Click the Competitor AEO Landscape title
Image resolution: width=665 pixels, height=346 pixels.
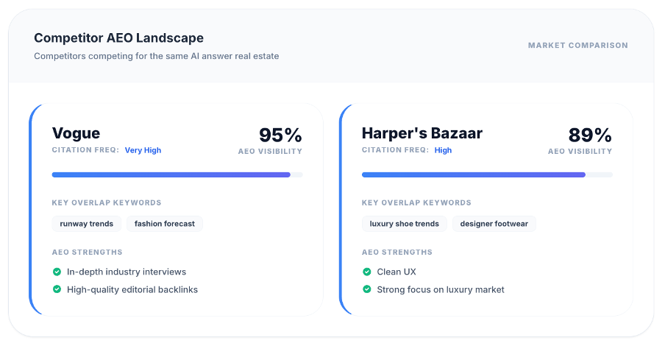tap(118, 38)
